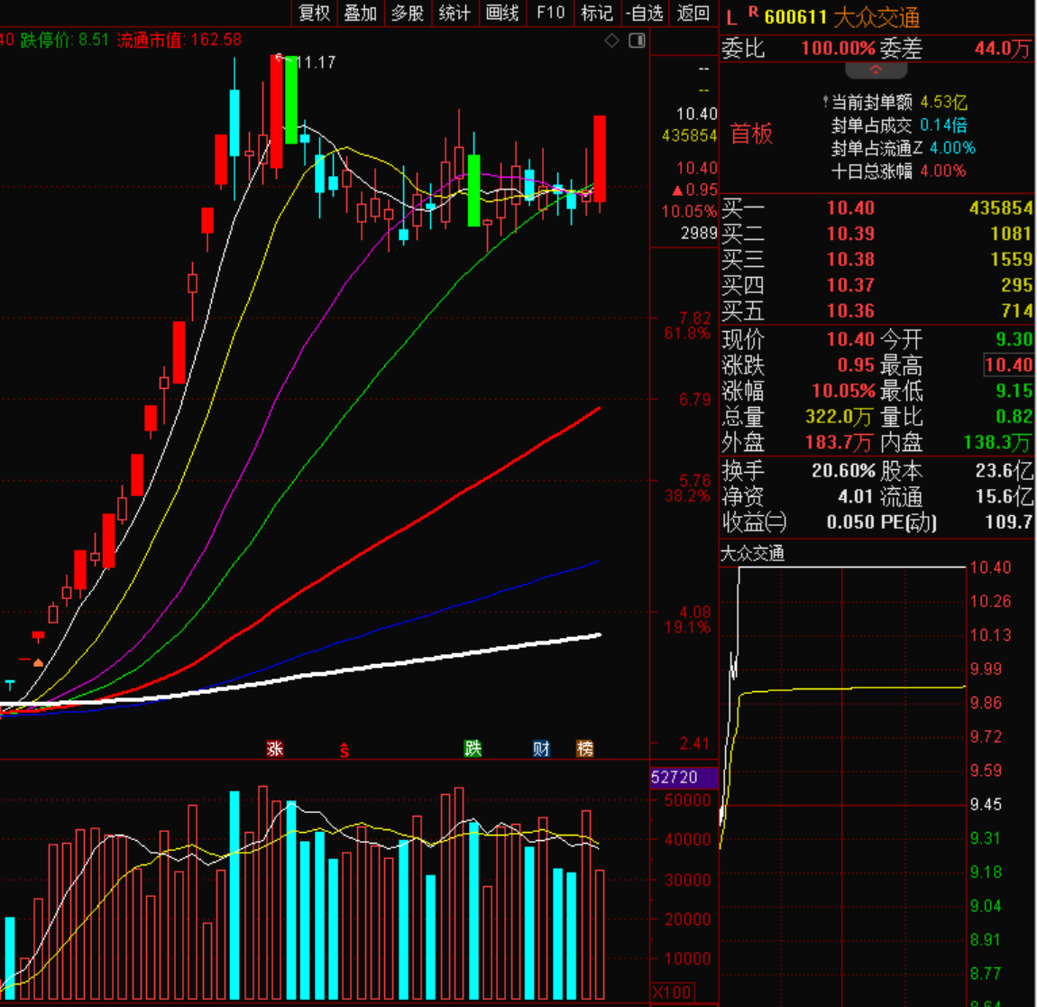Collapse the order info panel chevron
The image size is (1037, 1007).
tap(875, 69)
